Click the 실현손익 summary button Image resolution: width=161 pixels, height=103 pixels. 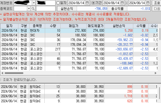tap(67, 9)
